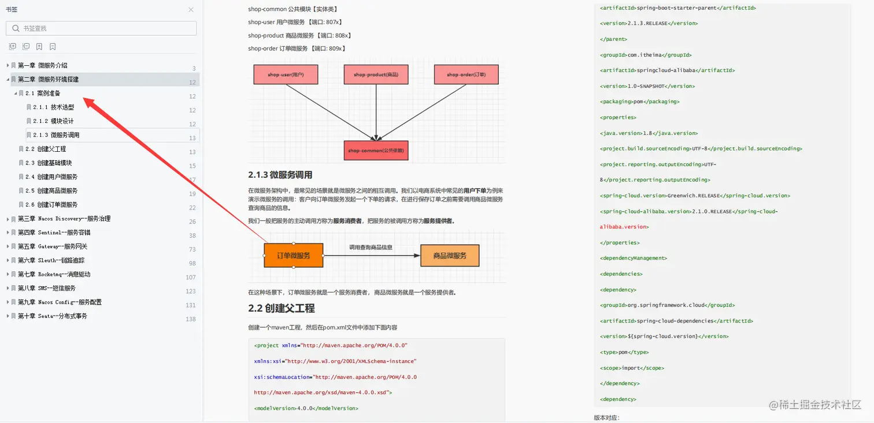Click the delete bookmark icon
Viewport: 874px width, 423px height.
[x=52, y=46]
